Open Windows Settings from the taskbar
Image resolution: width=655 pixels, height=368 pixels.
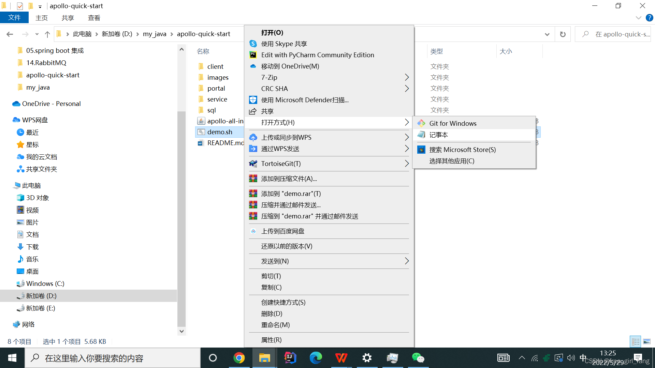pos(367,358)
